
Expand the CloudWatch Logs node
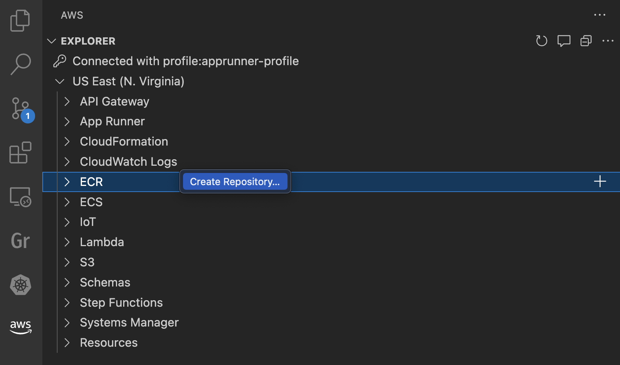tap(67, 162)
